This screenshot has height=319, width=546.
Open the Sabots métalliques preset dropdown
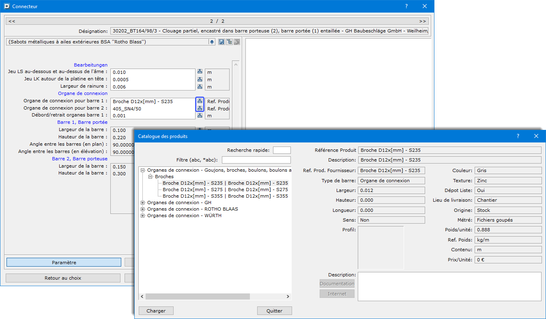click(212, 42)
